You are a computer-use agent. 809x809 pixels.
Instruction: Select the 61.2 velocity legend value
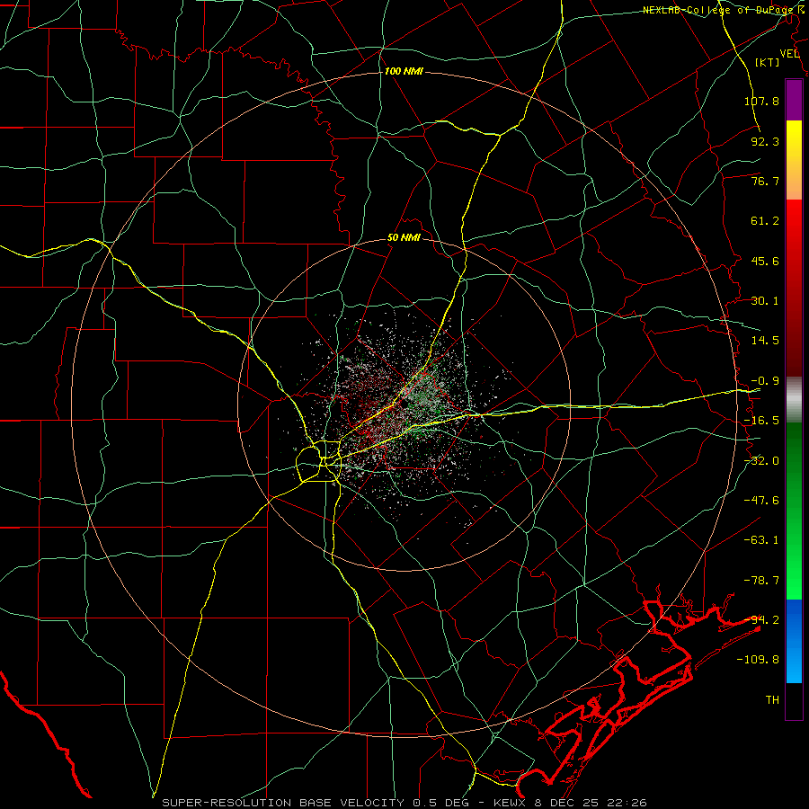click(765, 221)
